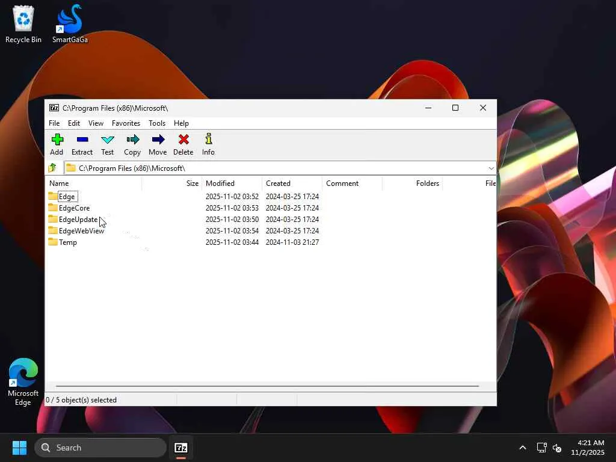
Task: Click Temp modified date 2025-11-02 03:44
Action: click(x=232, y=242)
